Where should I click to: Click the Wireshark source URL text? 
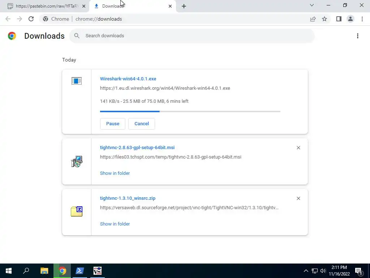(165, 88)
